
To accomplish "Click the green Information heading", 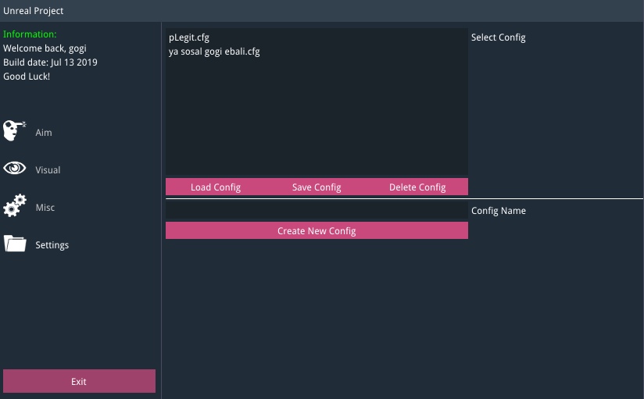I will pyautogui.click(x=30, y=34).
